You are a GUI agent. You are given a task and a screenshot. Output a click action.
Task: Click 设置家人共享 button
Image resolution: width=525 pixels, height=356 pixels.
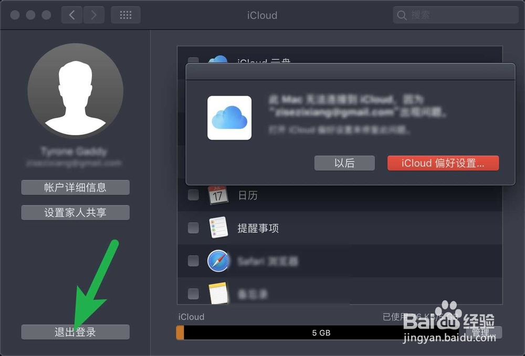[x=75, y=212]
